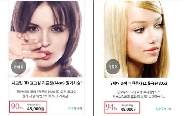This screenshot has height=116, width=183.
Task: Select the right deal's red-outlined price box
Action: pos(122,107)
